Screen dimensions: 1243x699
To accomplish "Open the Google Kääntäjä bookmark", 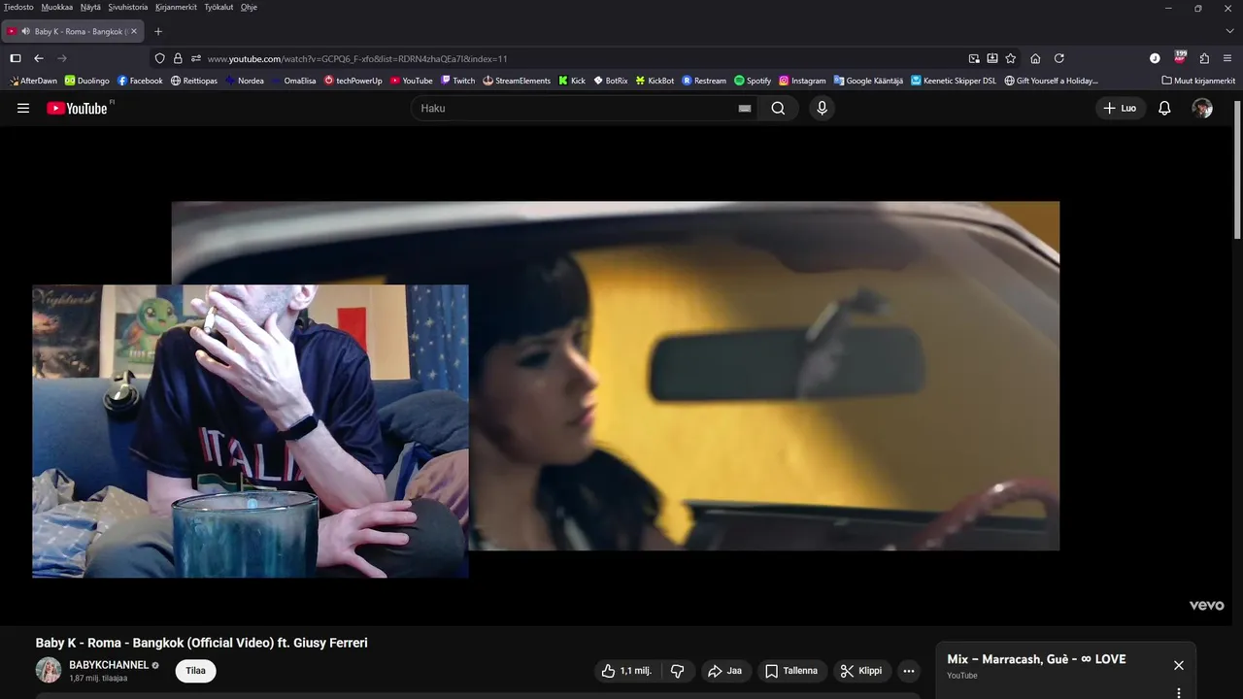I will [x=868, y=81].
